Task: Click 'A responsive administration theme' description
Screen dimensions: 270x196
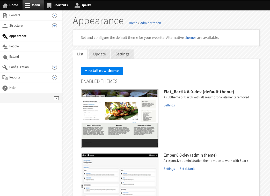Action: coord(206,161)
